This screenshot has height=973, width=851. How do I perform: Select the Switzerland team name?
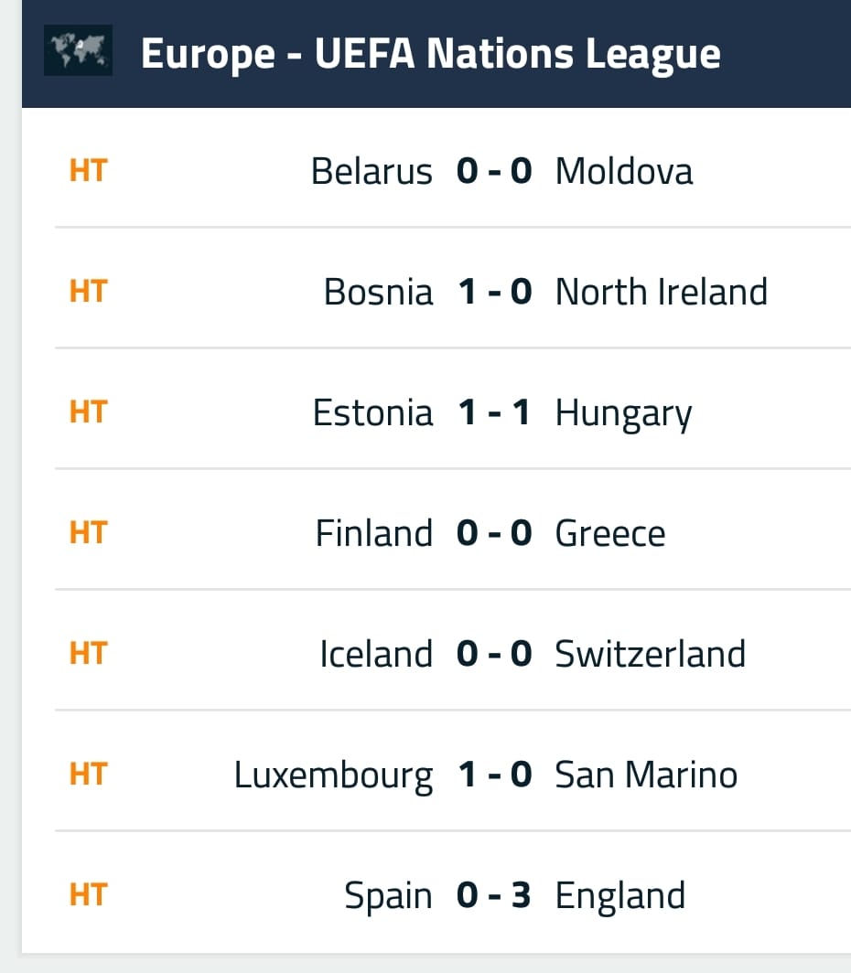[651, 654]
